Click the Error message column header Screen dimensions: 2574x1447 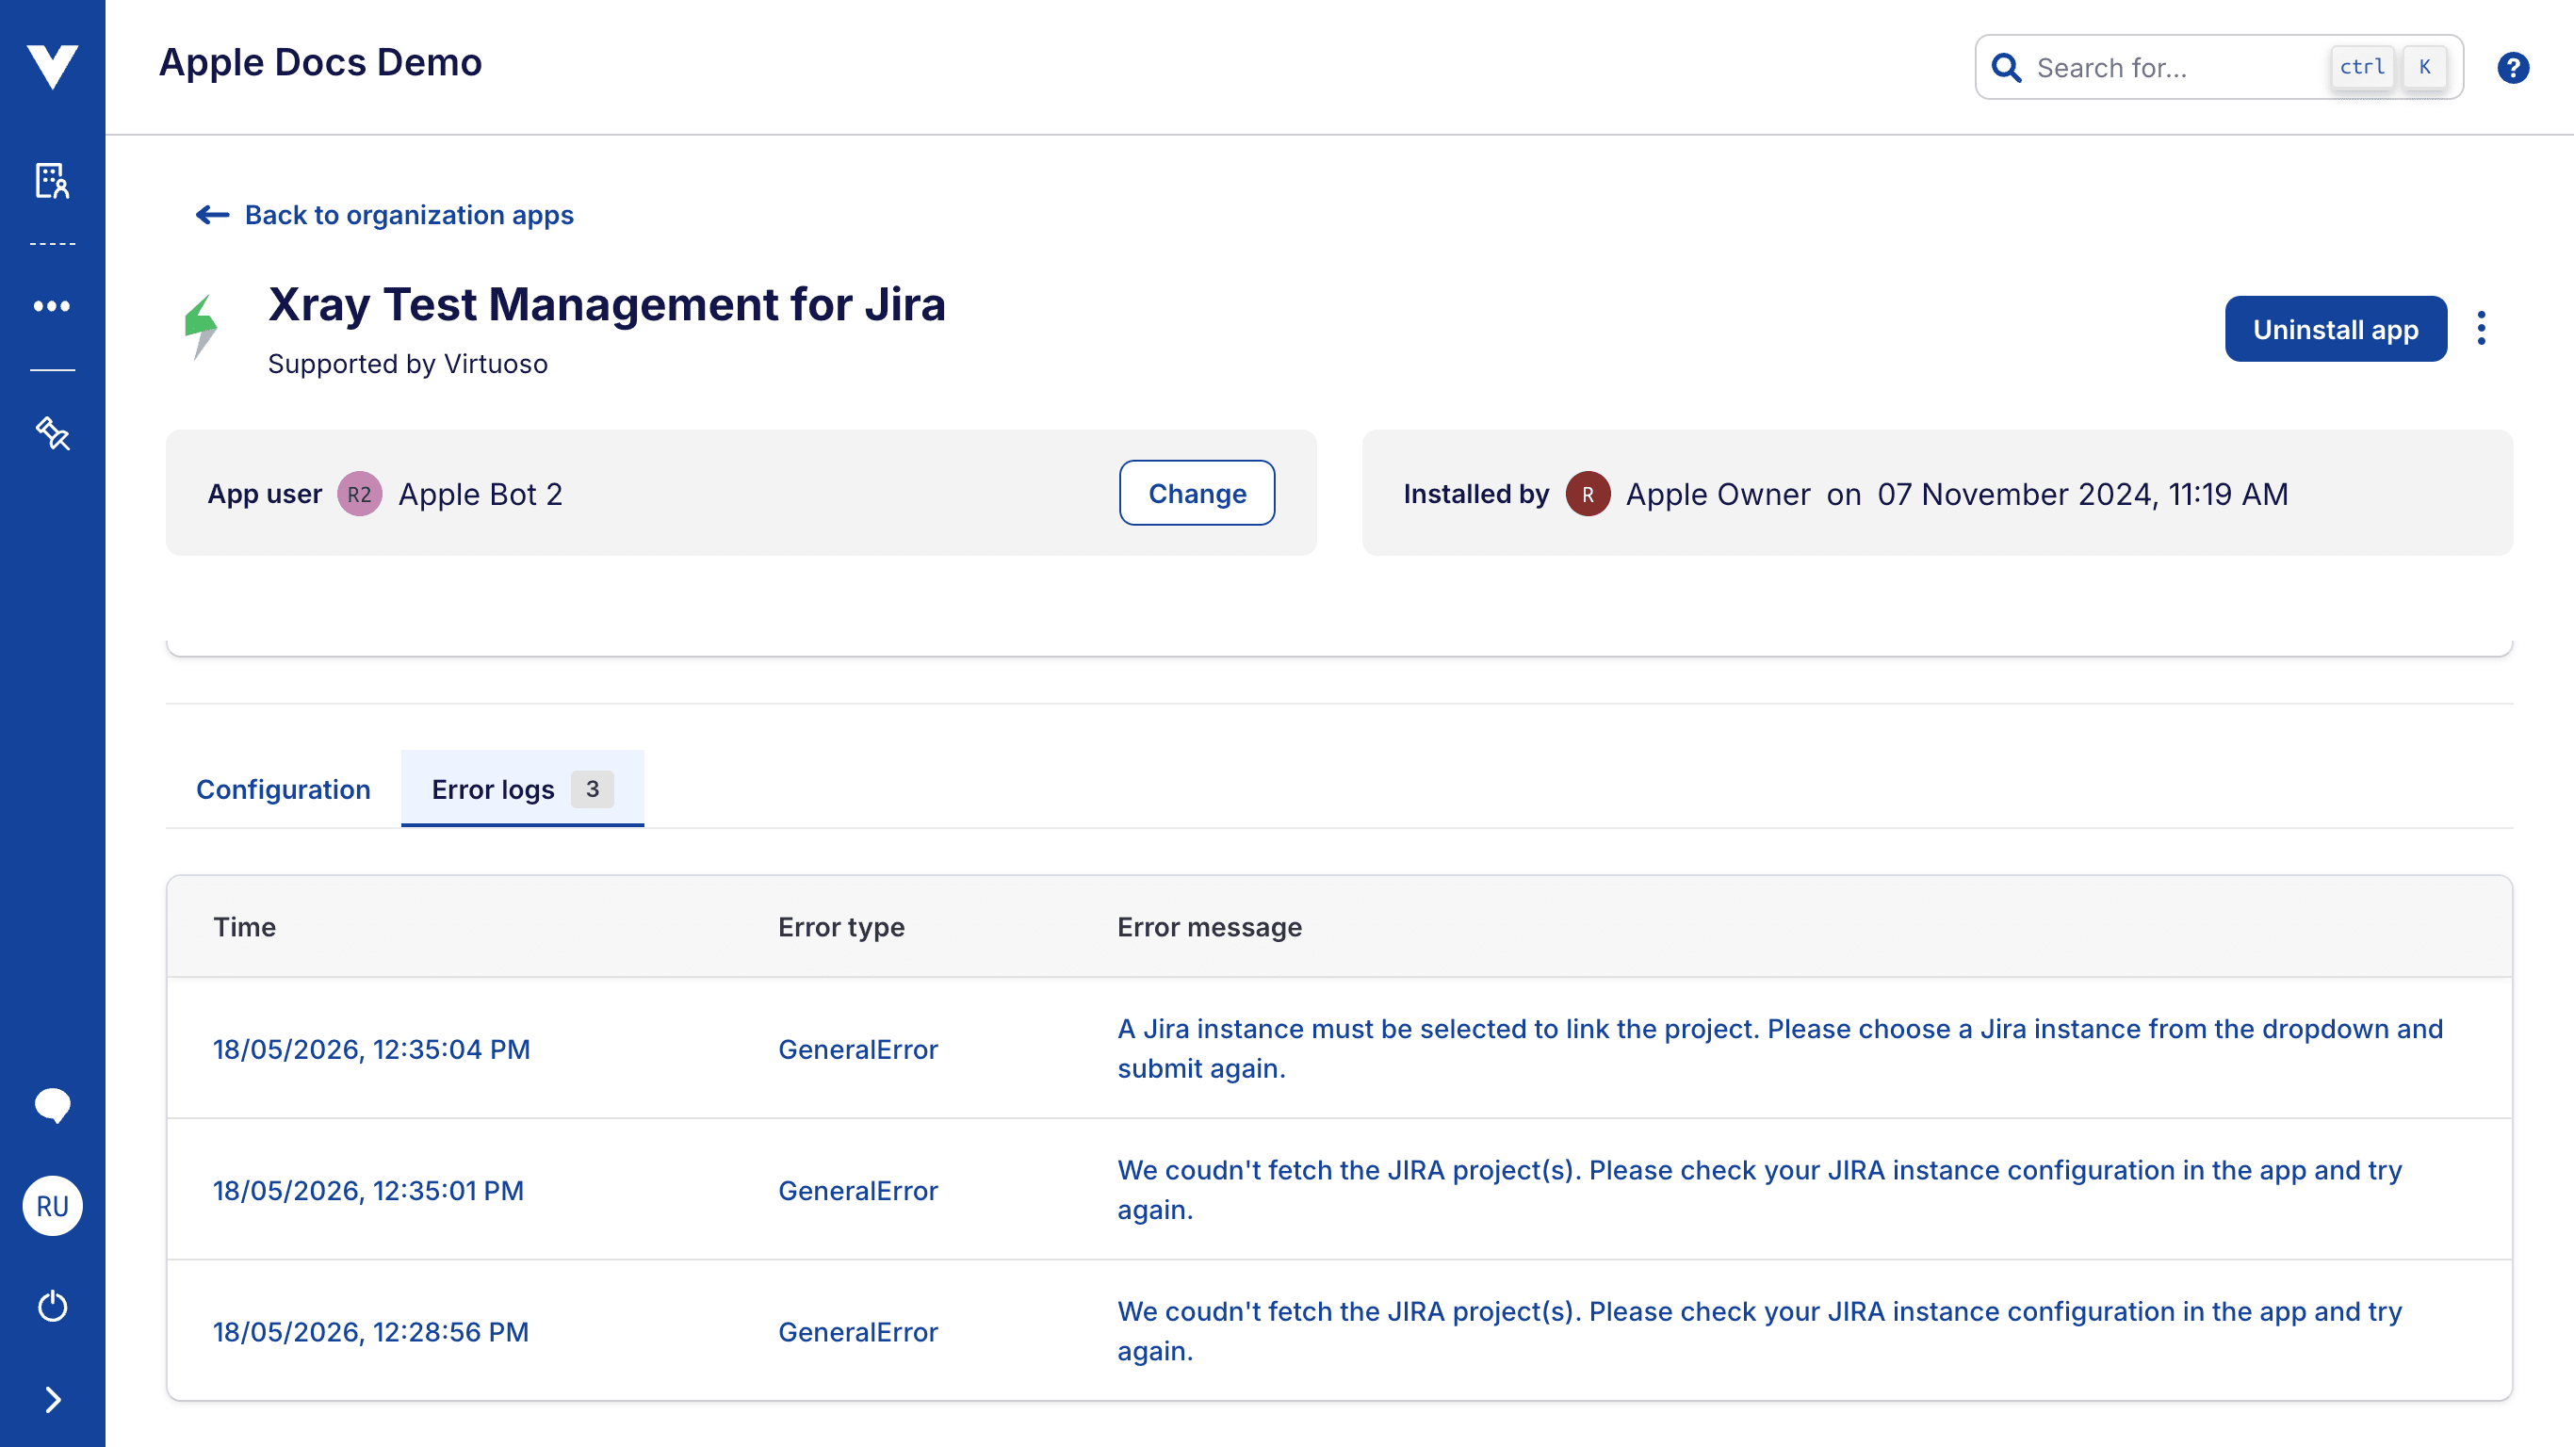1209,926
